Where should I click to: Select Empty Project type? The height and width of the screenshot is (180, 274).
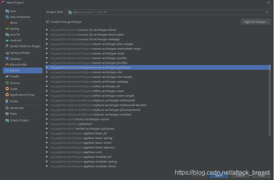(23, 120)
